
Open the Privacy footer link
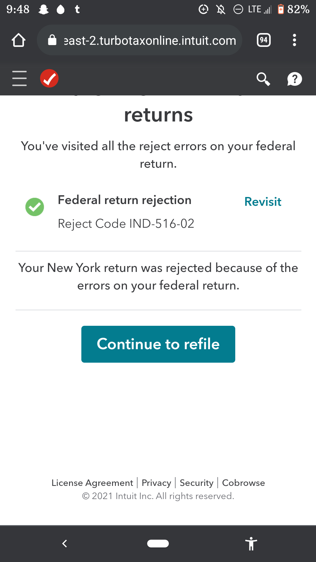coord(156,483)
